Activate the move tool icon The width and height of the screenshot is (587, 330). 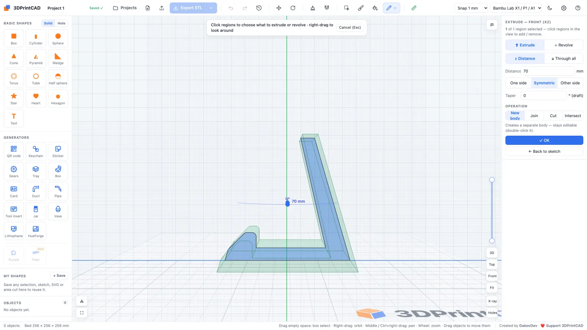point(279,8)
